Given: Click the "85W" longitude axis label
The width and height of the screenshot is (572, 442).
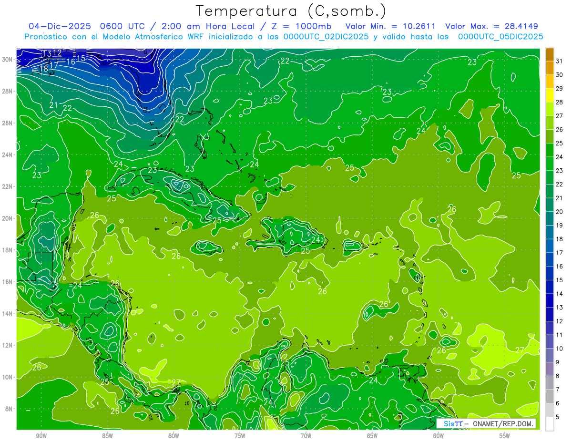Looking at the screenshot, I should [108, 436].
